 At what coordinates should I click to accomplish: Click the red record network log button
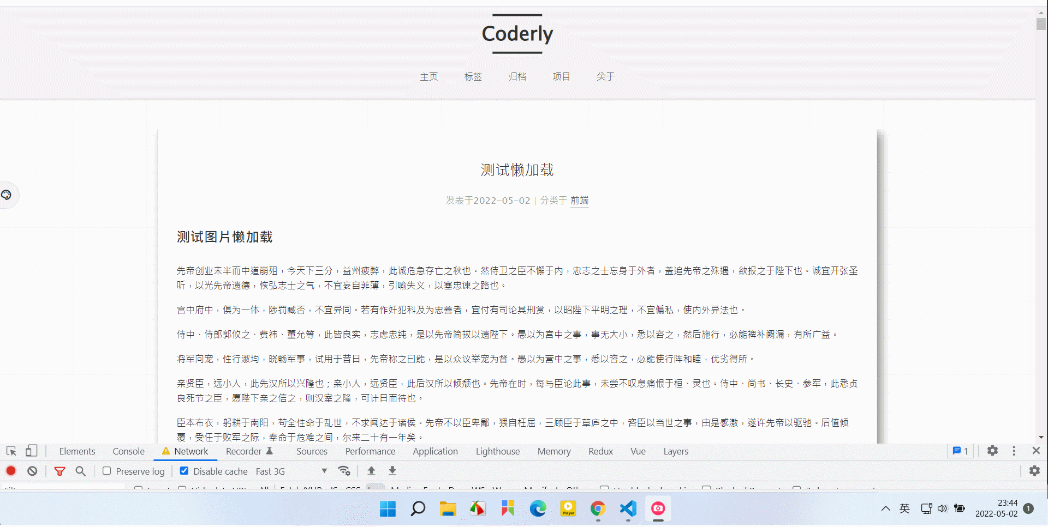(x=11, y=471)
